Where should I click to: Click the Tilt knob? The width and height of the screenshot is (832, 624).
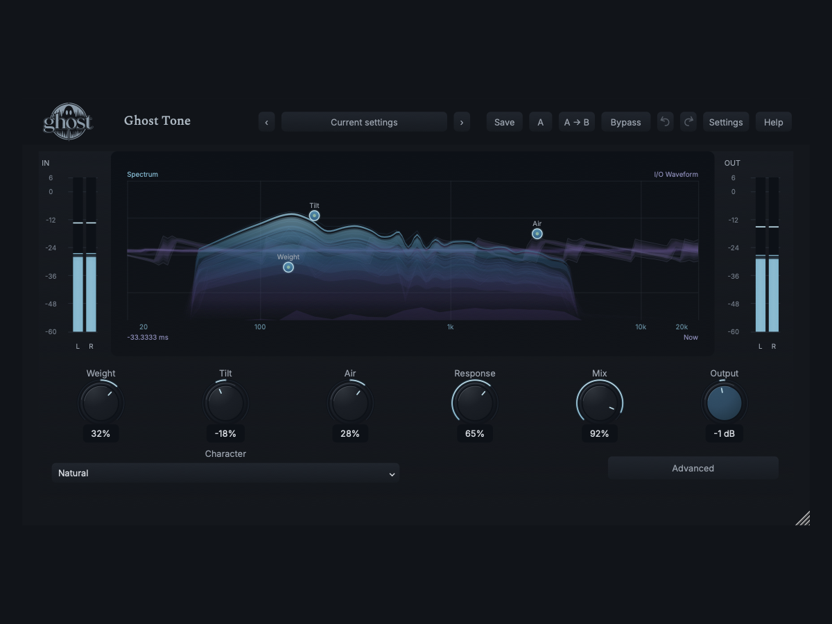[x=225, y=403]
